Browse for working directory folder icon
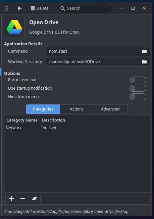Viewport: 154px width, 219px height. click(144, 62)
